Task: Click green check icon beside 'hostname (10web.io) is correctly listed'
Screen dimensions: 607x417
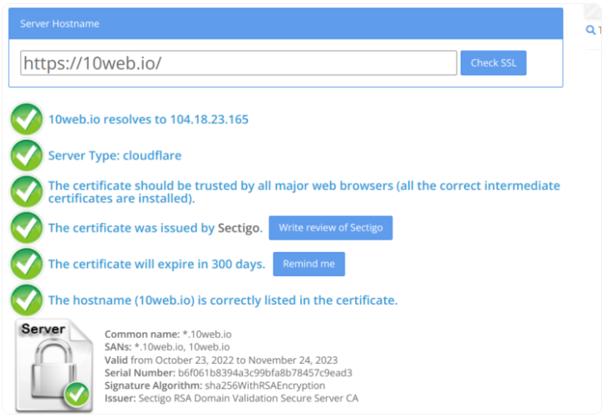Action: coord(27,300)
